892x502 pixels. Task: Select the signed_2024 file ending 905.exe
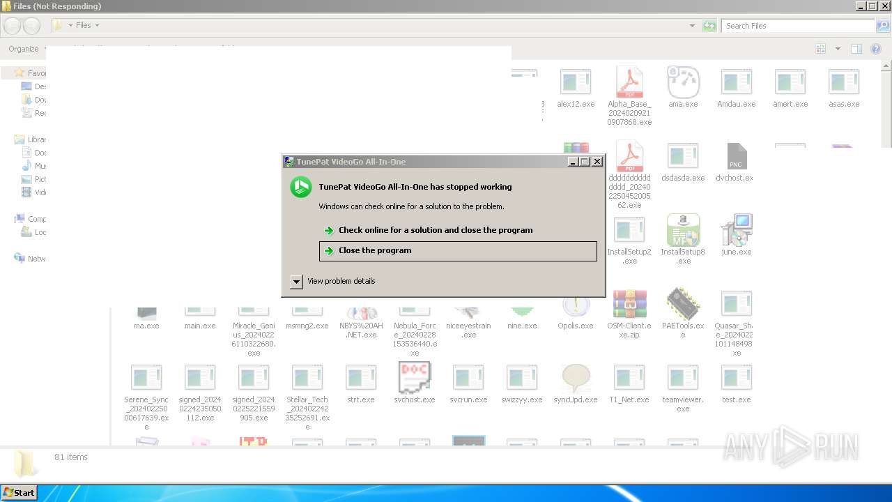tap(254, 409)
